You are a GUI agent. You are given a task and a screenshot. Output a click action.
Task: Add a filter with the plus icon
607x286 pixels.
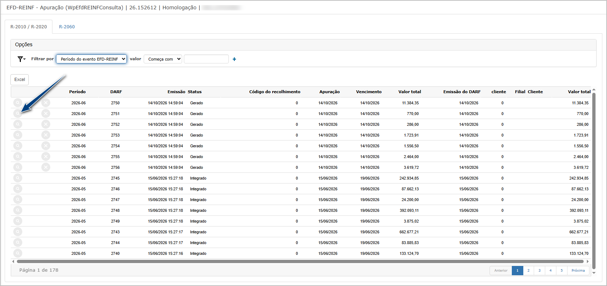point(234,59)
